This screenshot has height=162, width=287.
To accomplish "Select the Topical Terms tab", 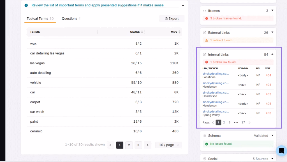I will coord(40,18).
